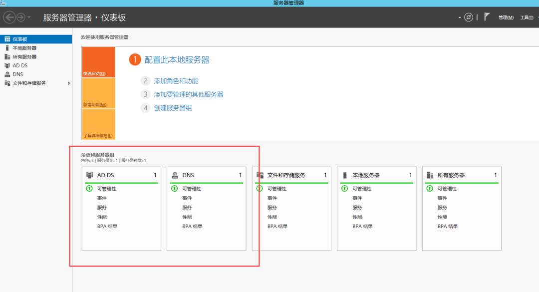Go forward with the forward arrow button

21,17
